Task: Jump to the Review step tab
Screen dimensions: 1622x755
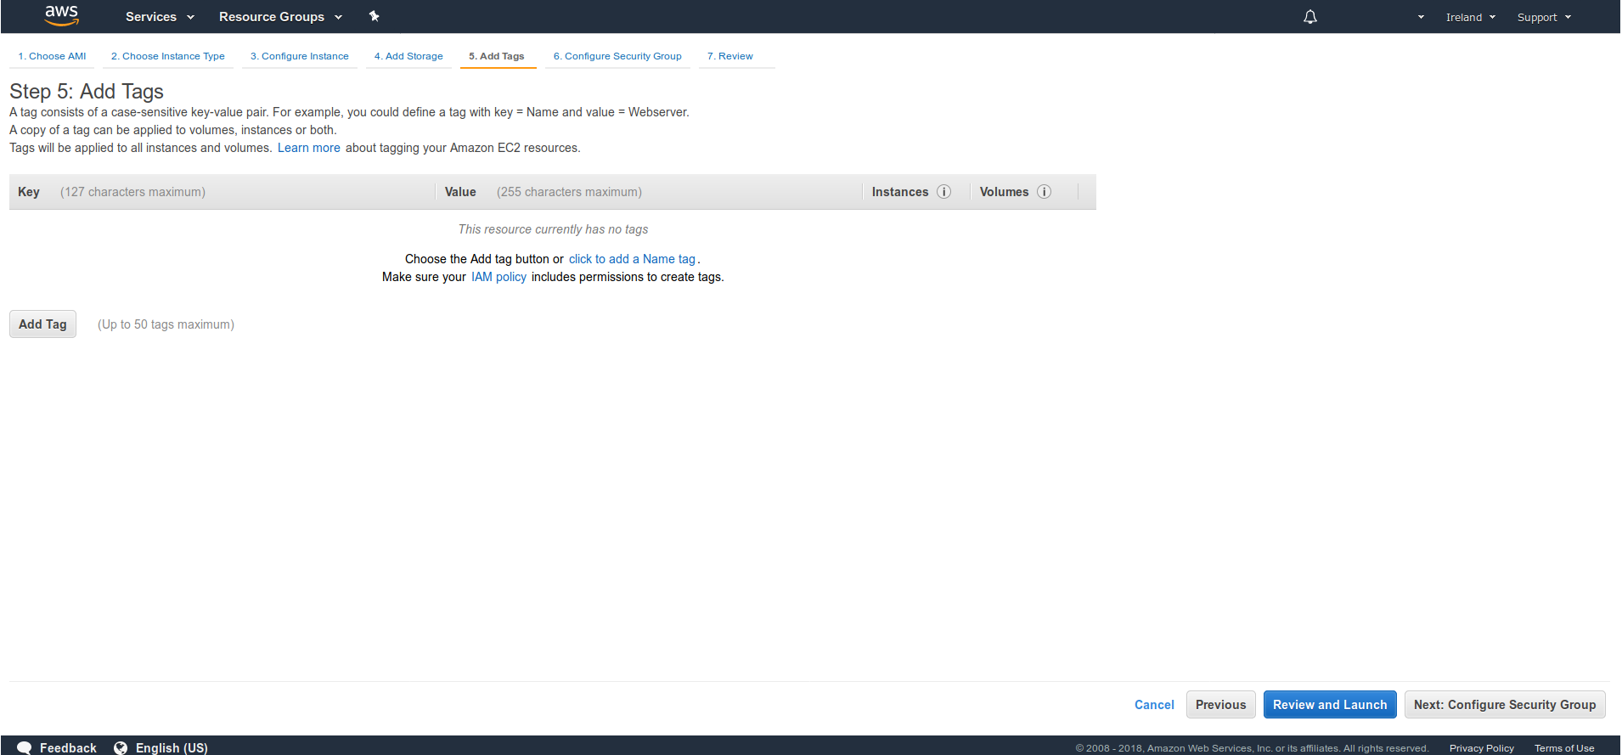Action: click(x=730, y=56)
